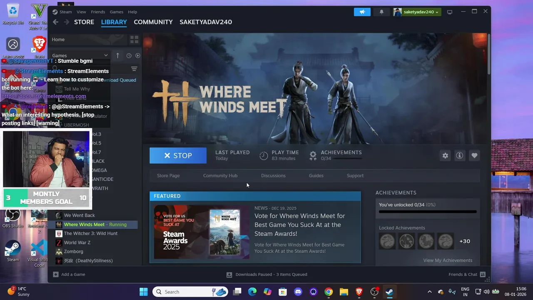Click the achievements progress bar

(428, 212)
